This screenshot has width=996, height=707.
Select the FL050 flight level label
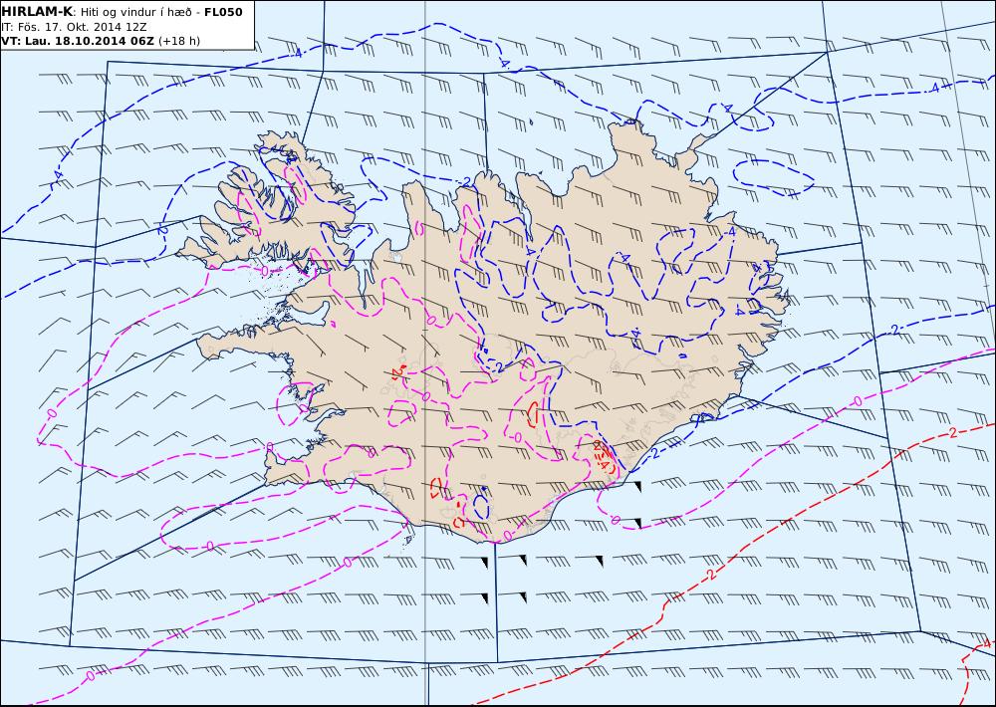pyautogui.click(x=223, y=12)
